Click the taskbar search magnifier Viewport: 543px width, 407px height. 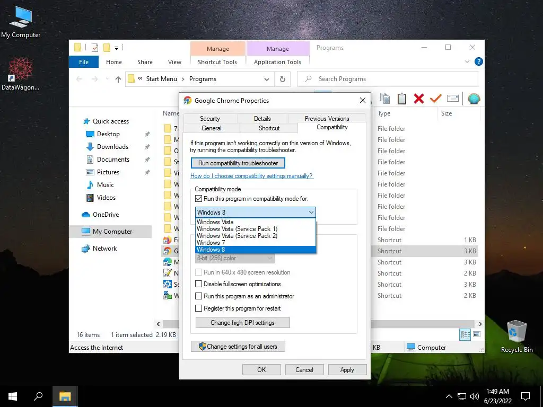click(38, 396)
